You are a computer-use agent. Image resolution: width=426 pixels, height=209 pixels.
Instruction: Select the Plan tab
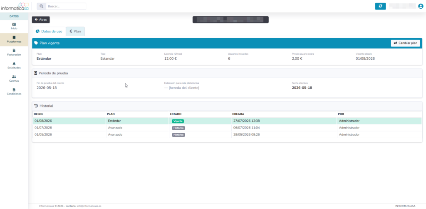point(75,32)
